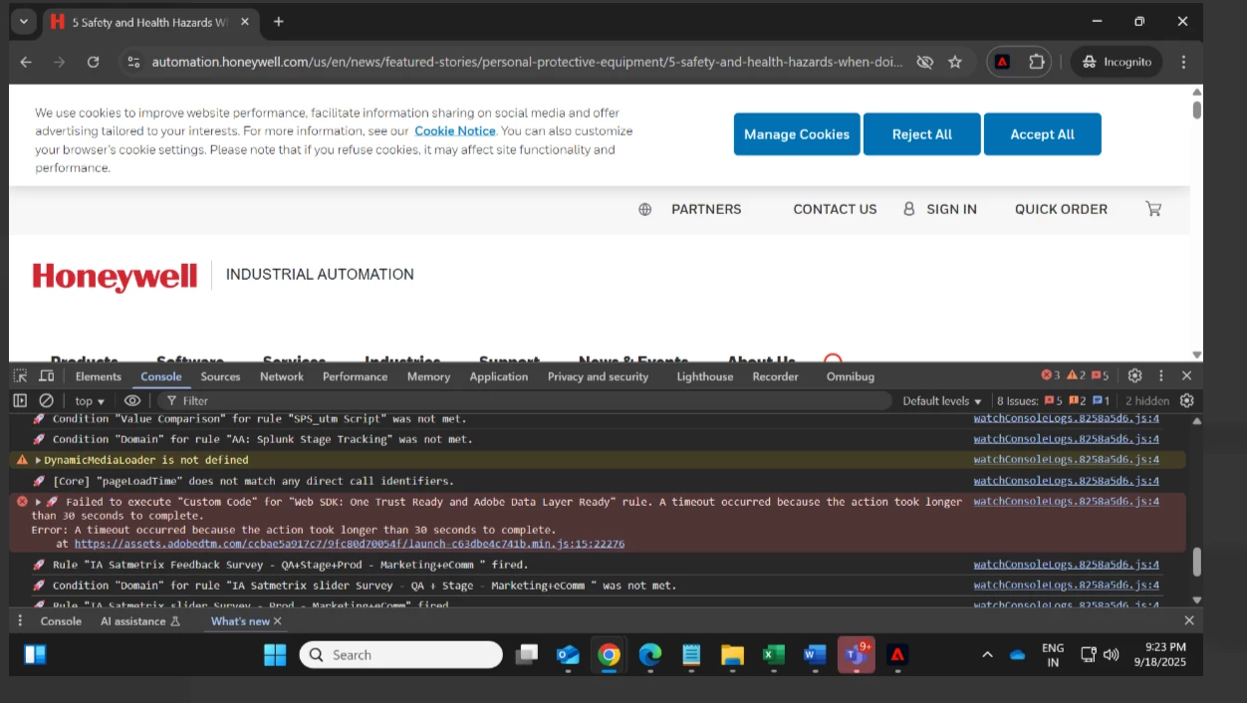Open File Explorer from taskbar
The image size is (1247, 703).
732,654
